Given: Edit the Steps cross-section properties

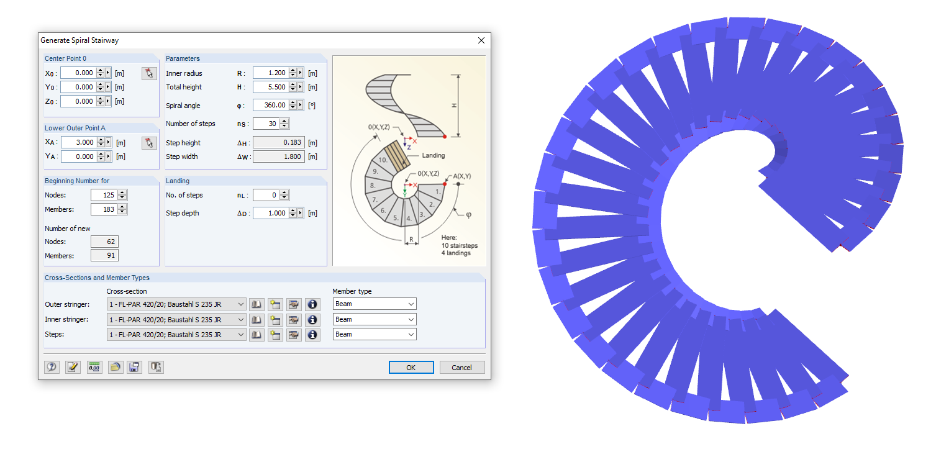Looking at the screenshot, I should (294, 334).
